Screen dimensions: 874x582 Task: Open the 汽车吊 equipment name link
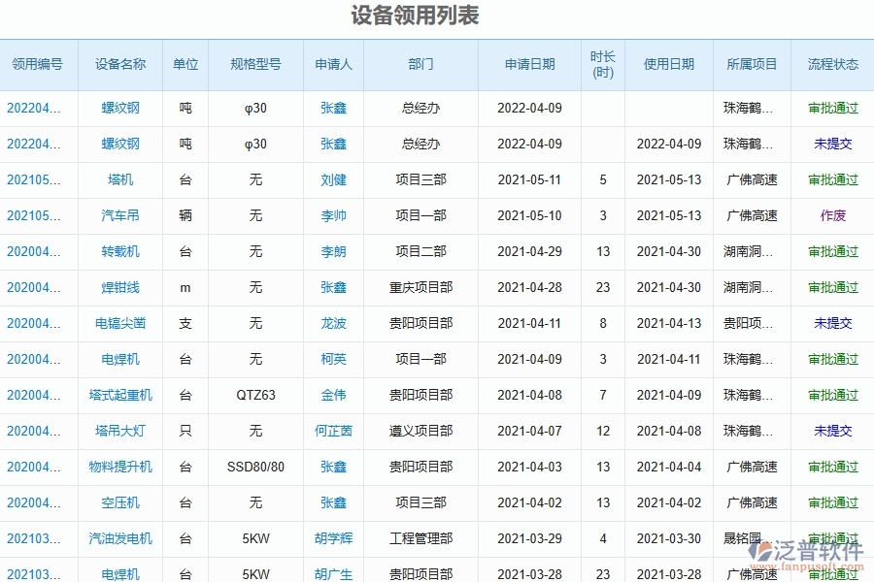point(120,216)
